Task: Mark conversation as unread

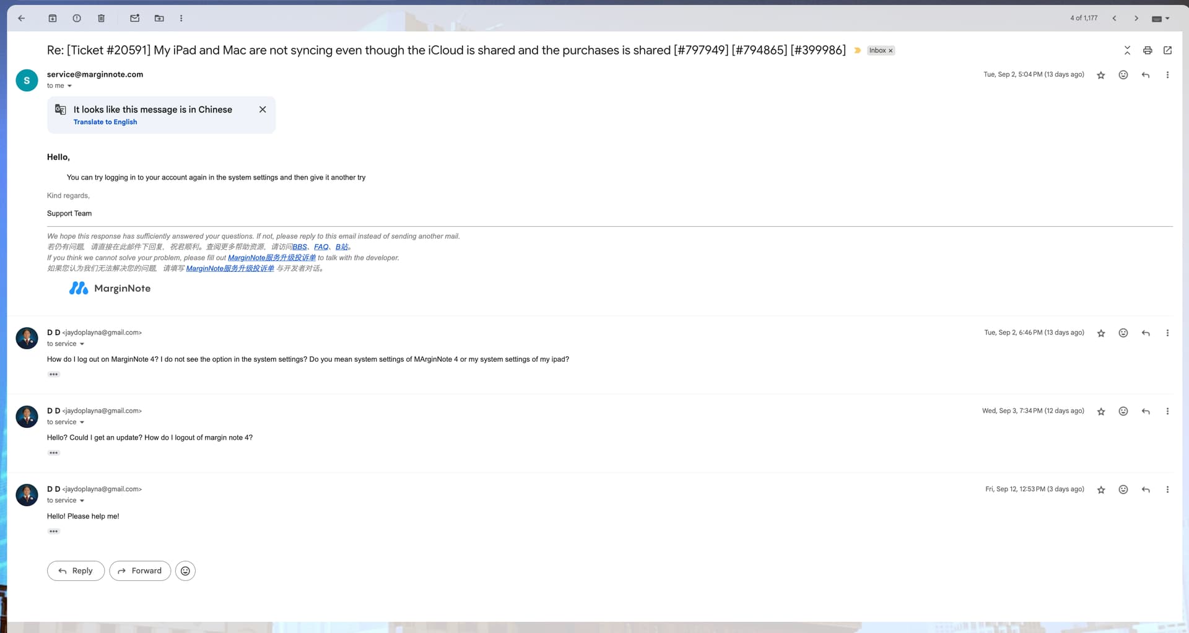Action: click(134, 18)
